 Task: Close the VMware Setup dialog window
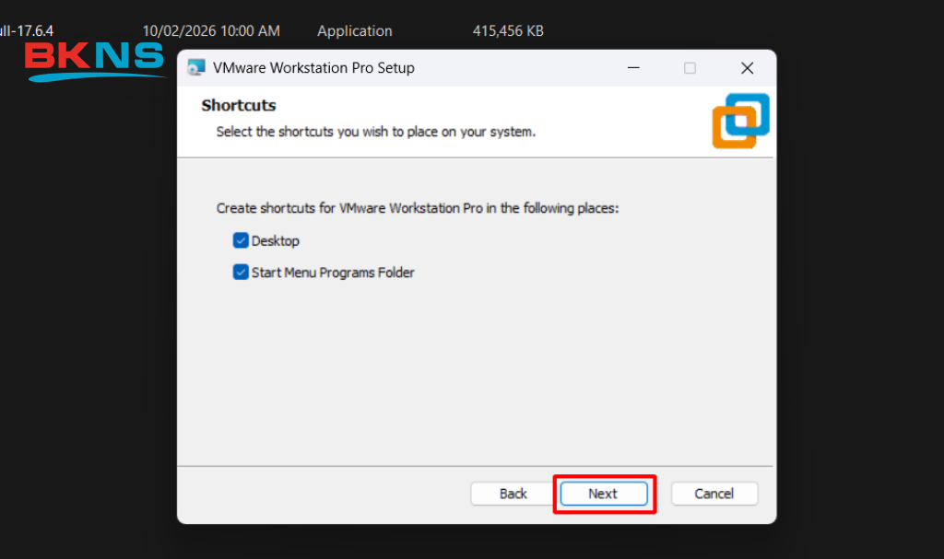tap(747, 68)
